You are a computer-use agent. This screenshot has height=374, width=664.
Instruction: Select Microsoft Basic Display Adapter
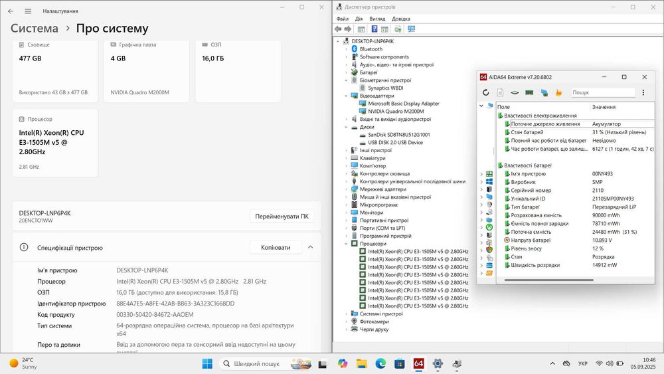point(403,104)
